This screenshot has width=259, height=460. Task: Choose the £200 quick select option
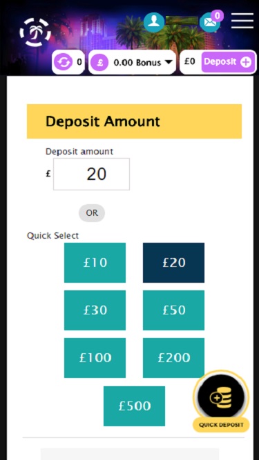point(173,358)
